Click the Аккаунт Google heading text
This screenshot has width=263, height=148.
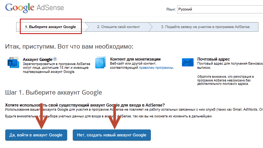[x=38, y=59]
